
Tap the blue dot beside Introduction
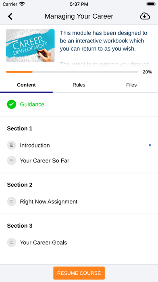pyautogui.click(x=150, y=145)
